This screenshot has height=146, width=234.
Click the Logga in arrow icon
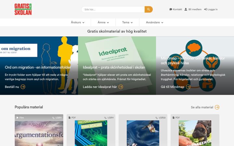point(205,9)
